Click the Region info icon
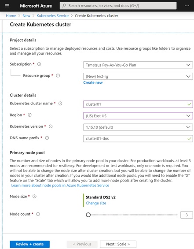 point(29,115)
